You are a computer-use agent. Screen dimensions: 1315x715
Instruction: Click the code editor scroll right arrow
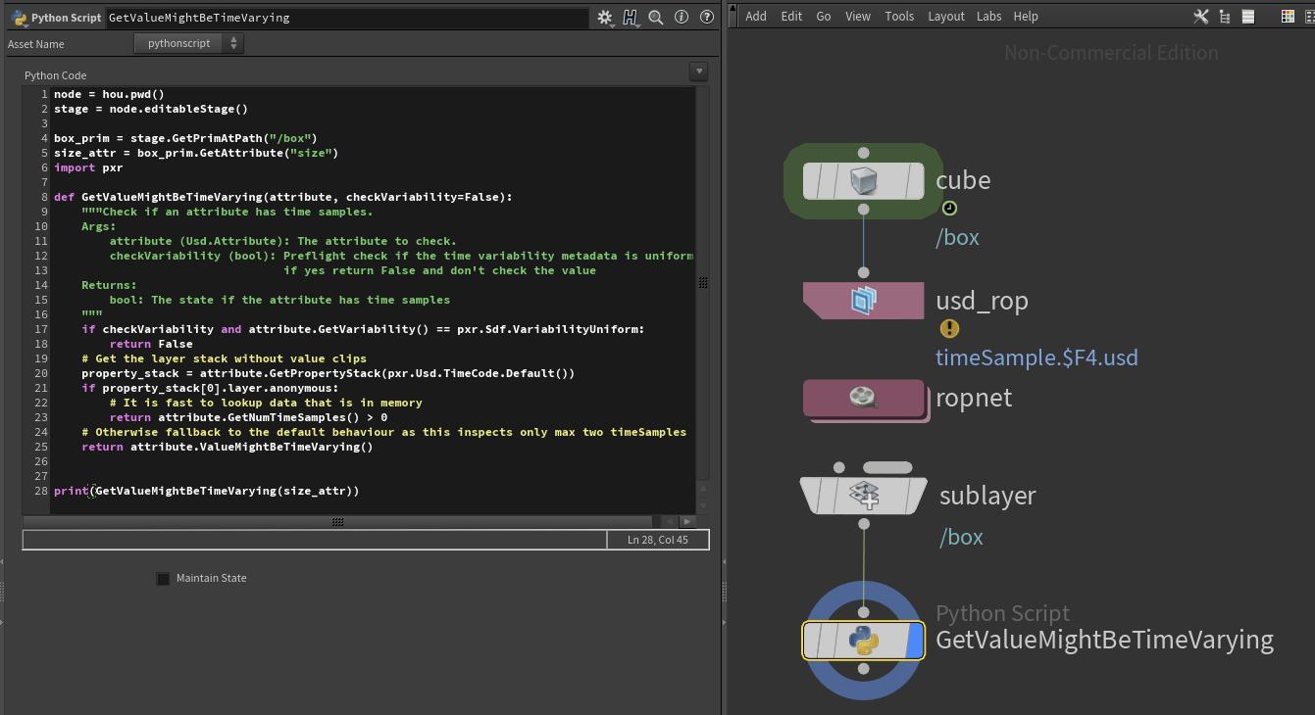point(686,521)
